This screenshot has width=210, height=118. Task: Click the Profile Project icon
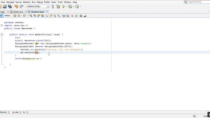click(77, 7)
